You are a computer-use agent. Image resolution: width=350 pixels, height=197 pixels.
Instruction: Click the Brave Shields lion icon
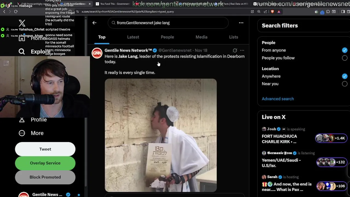(x=272, y=11)
